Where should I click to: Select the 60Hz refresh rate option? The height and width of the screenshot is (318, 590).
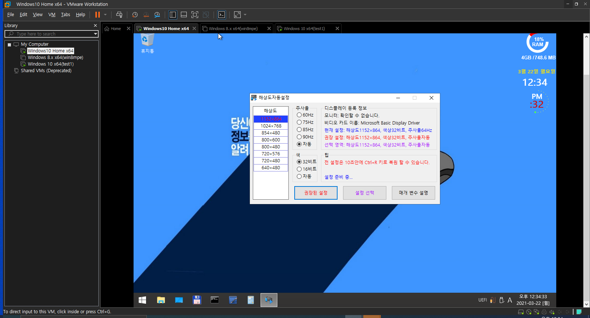[x=305, y=115]
